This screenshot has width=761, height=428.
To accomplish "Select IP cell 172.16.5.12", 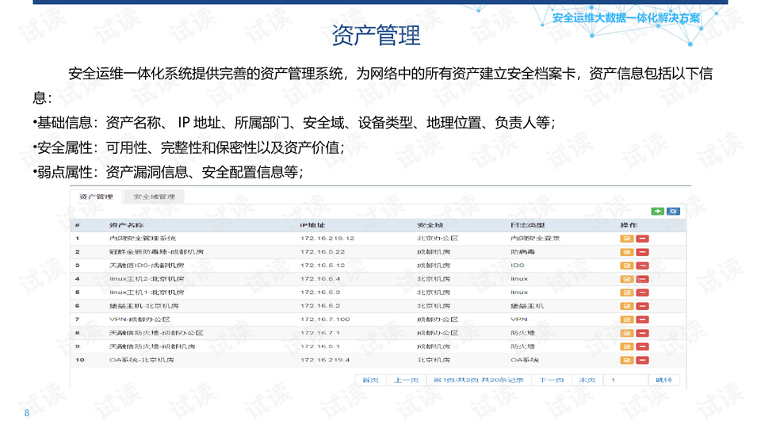I will (323, 266).
